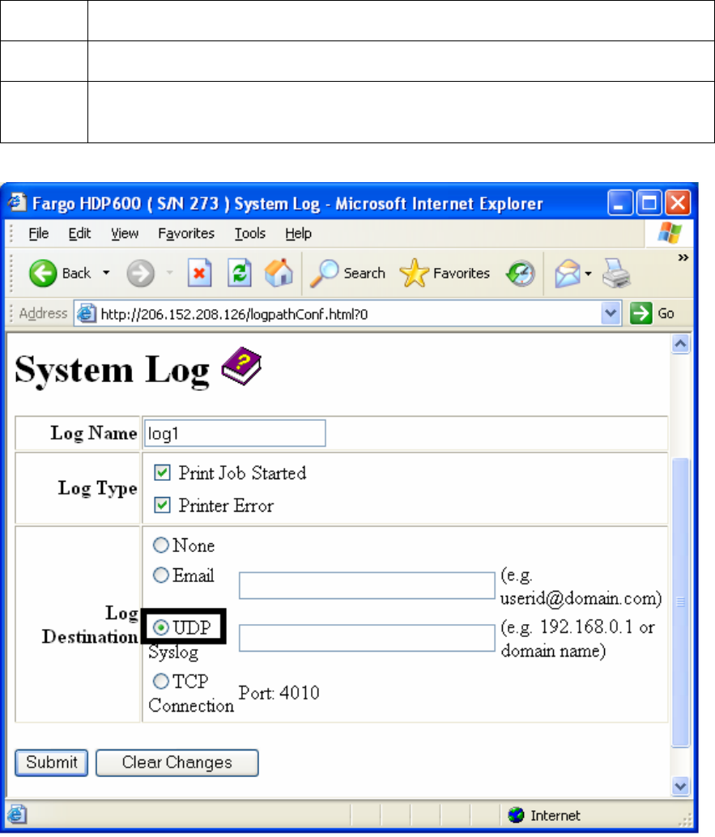Toggle the Printer Error checkbox
The image size is (715, 837).
click(x=162, y=505)
